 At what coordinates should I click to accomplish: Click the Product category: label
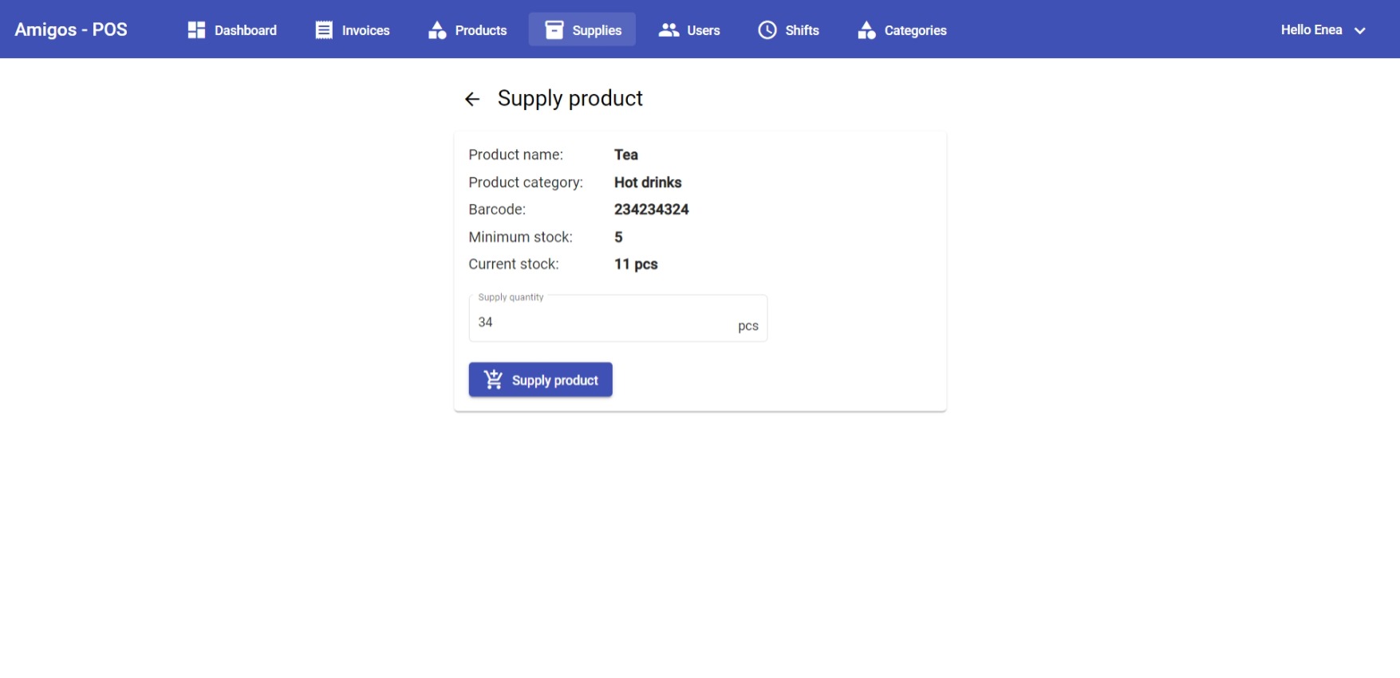pyautogui.click(x=526, y=182)
